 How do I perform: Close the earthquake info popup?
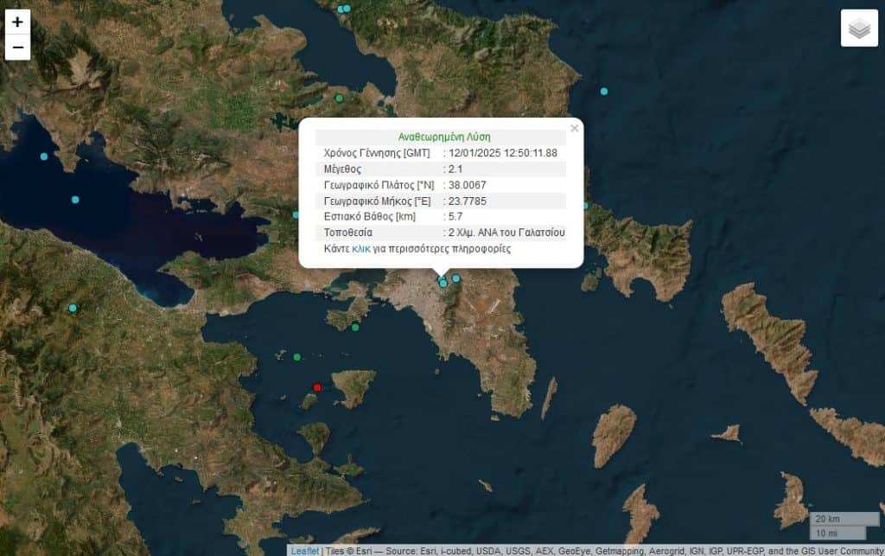(x=575, y=128)
